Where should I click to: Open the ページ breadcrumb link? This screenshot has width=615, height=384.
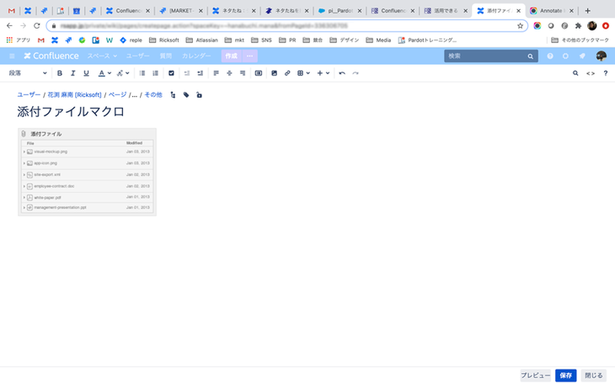coord(117,95)
